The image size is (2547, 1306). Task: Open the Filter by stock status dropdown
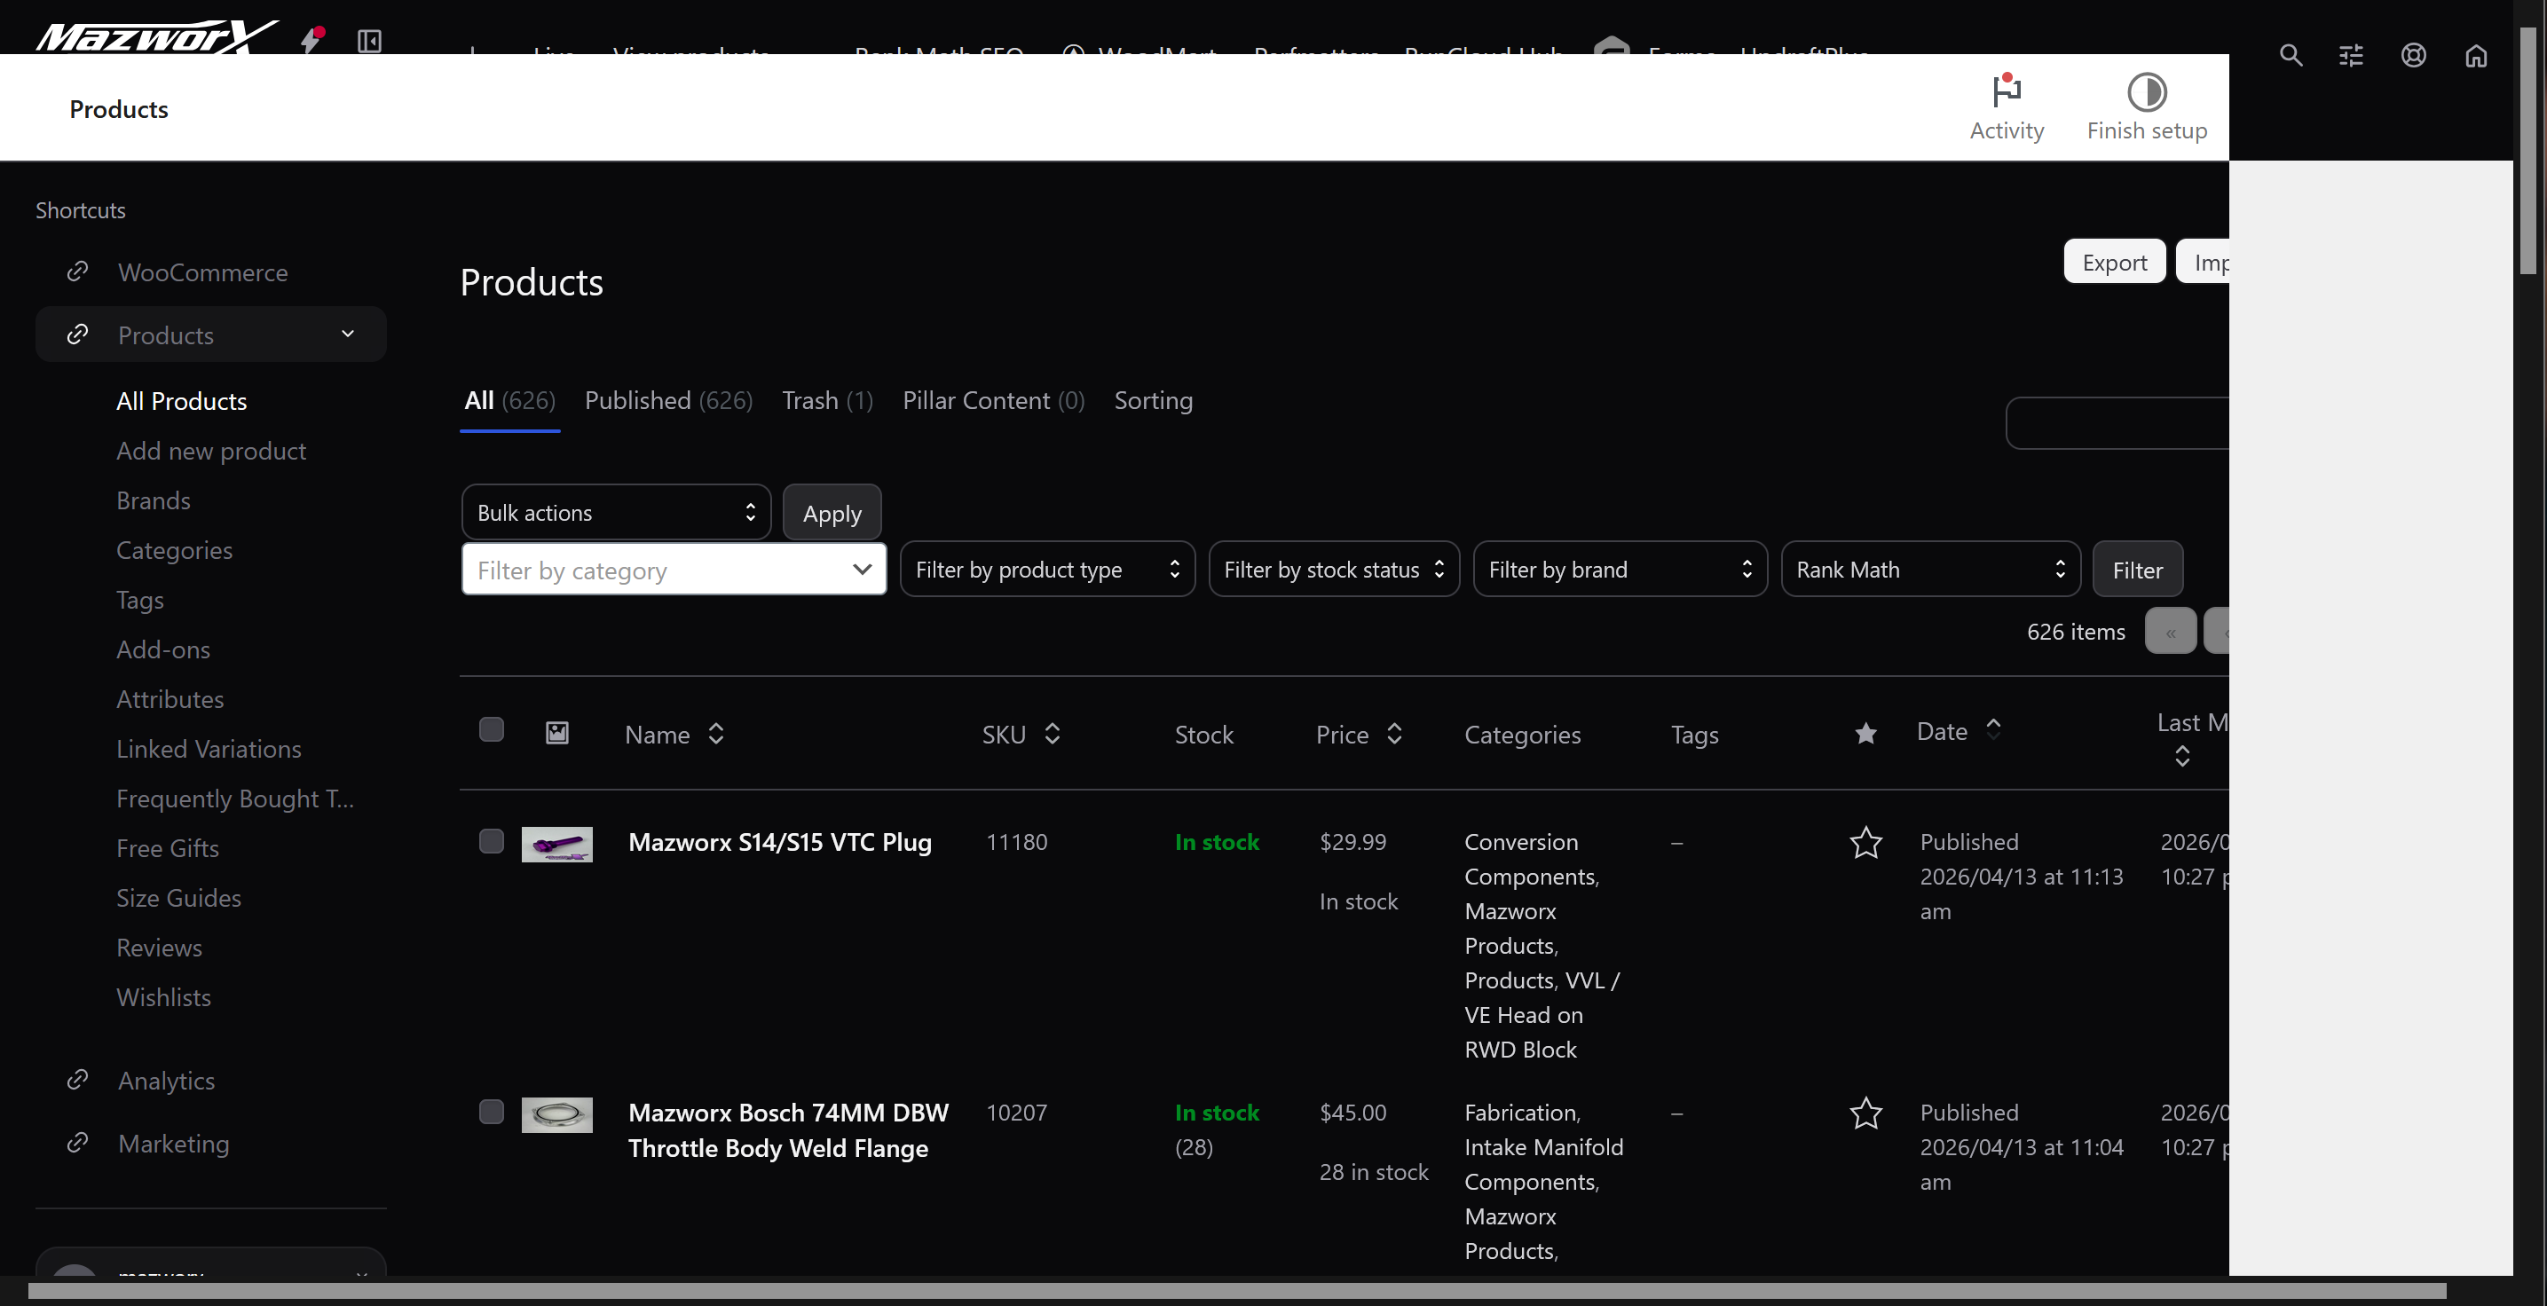[x=1334, y=570]
